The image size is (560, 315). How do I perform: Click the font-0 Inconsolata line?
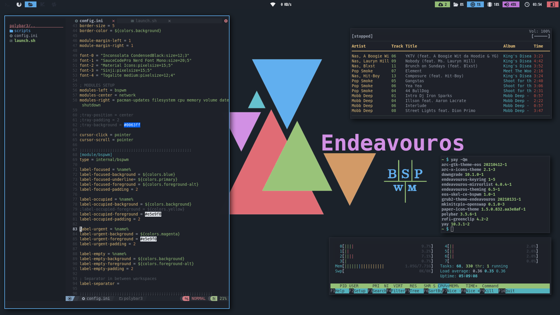tap(134, 55)
